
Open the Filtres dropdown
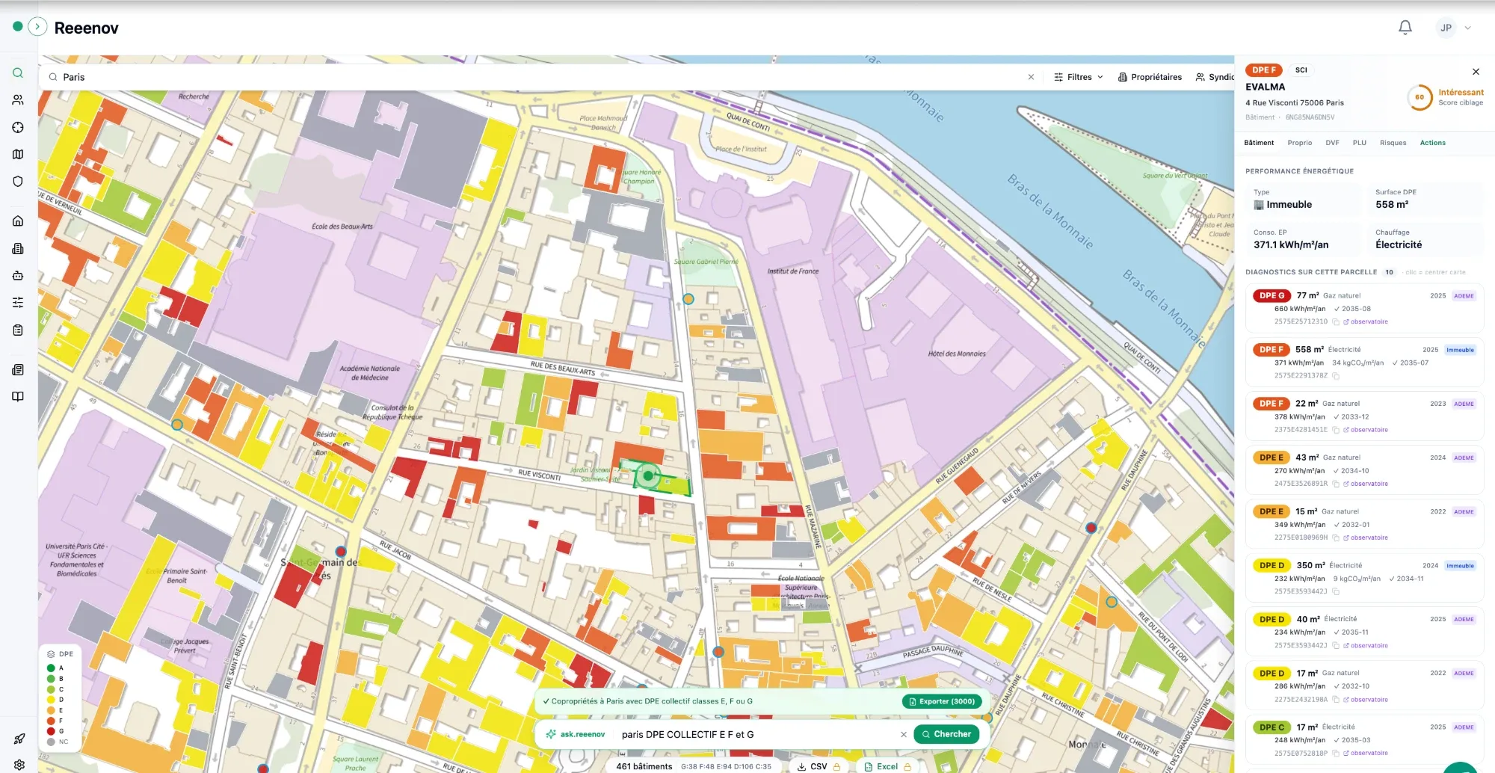tap(1079, 77)
